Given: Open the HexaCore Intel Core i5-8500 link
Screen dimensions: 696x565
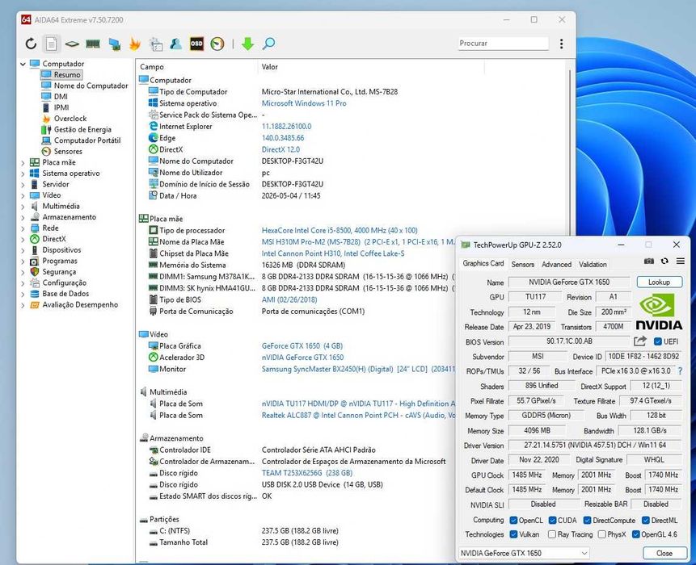Looking at the screenshot, I should (x=340, y=230).
